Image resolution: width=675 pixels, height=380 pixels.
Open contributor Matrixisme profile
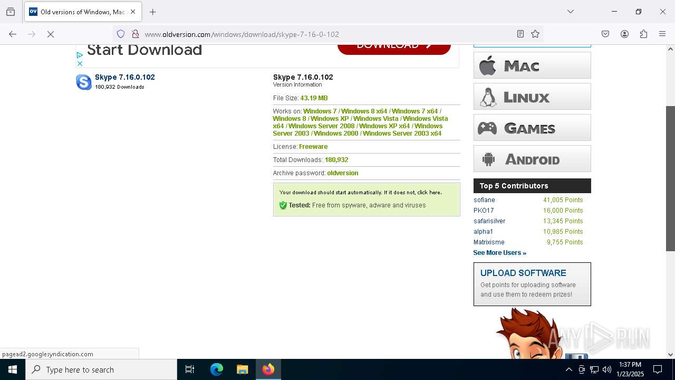click(x=489, y=242)
